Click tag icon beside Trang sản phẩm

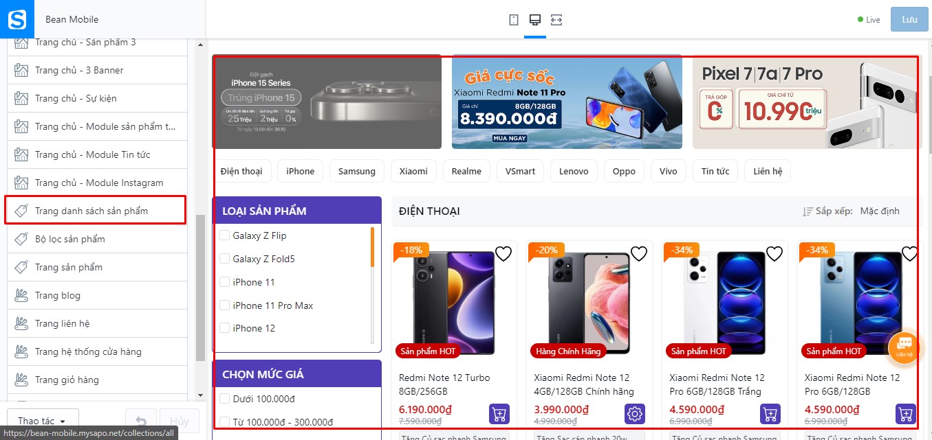[21, 267]
